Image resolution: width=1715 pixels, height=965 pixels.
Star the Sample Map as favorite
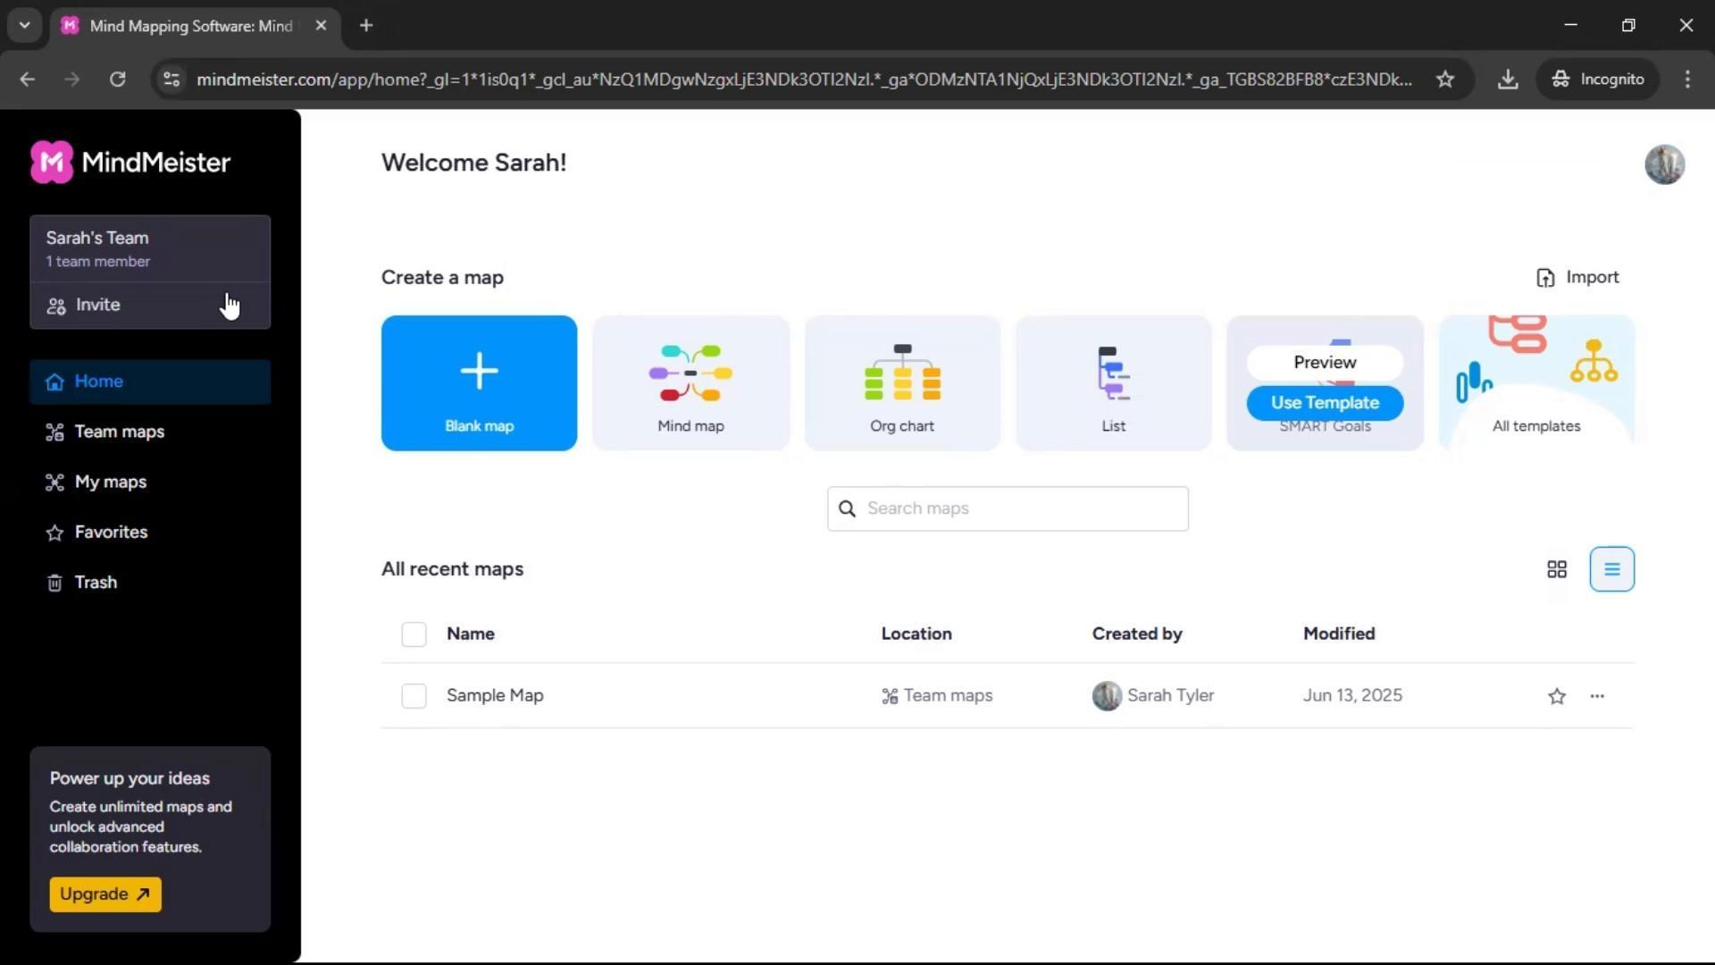tap(1556, 696)
